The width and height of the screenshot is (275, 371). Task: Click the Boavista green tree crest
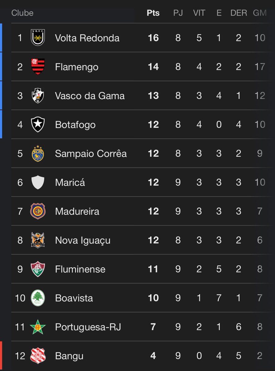[38, 298]
